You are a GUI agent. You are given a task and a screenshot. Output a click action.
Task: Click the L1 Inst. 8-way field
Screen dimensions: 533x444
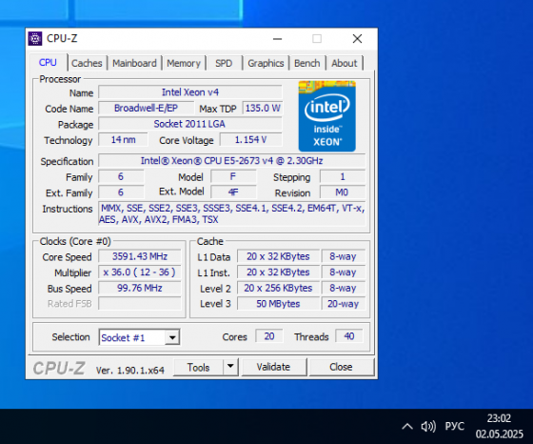click(x=344, y=272)
